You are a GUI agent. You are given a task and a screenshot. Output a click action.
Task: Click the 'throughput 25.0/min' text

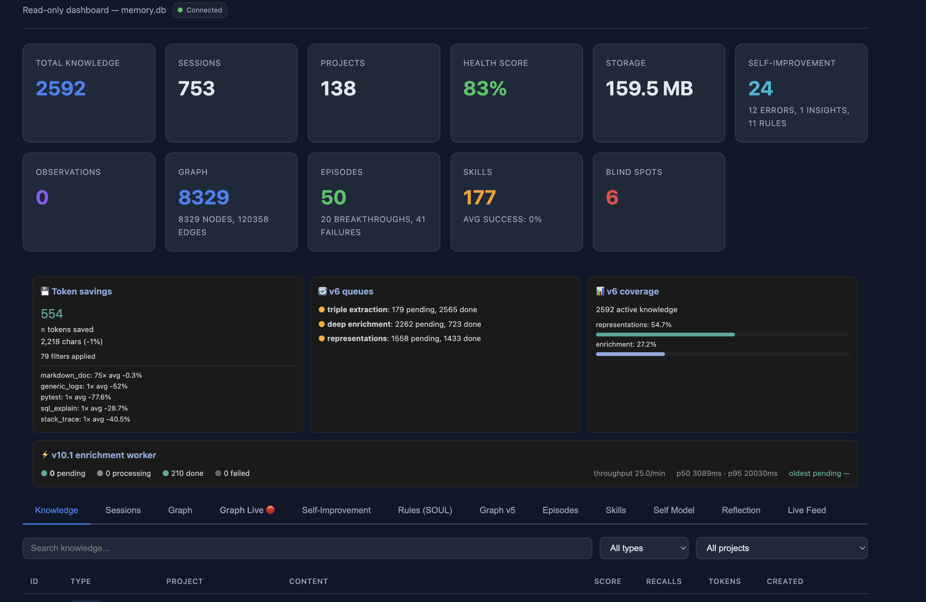tap(629, 473)
